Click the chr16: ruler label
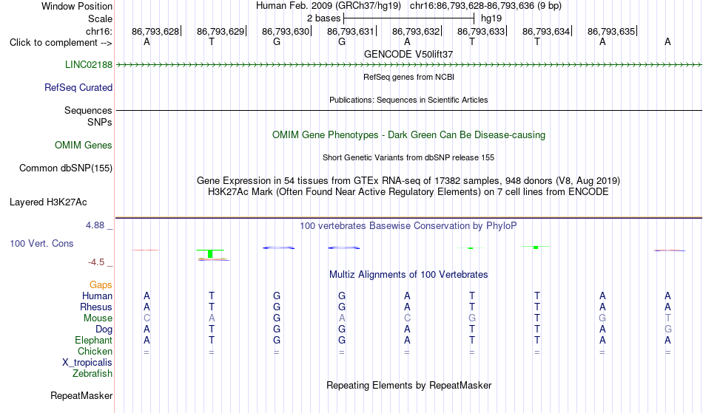Viewport: 703px width, 413px height. pyautogui.click(x=98, y=31)
